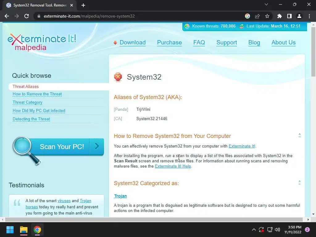Open the Trojan category link

[x=120, y=196]
